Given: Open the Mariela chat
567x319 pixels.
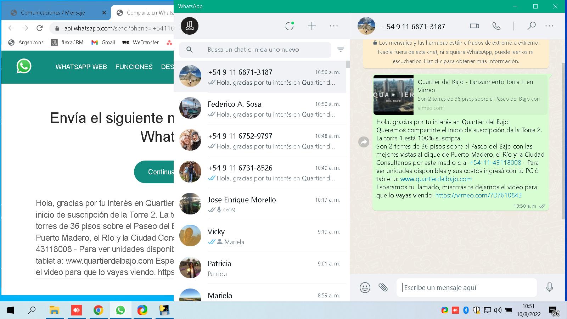Looking at the screenshot, I should 260,293.
